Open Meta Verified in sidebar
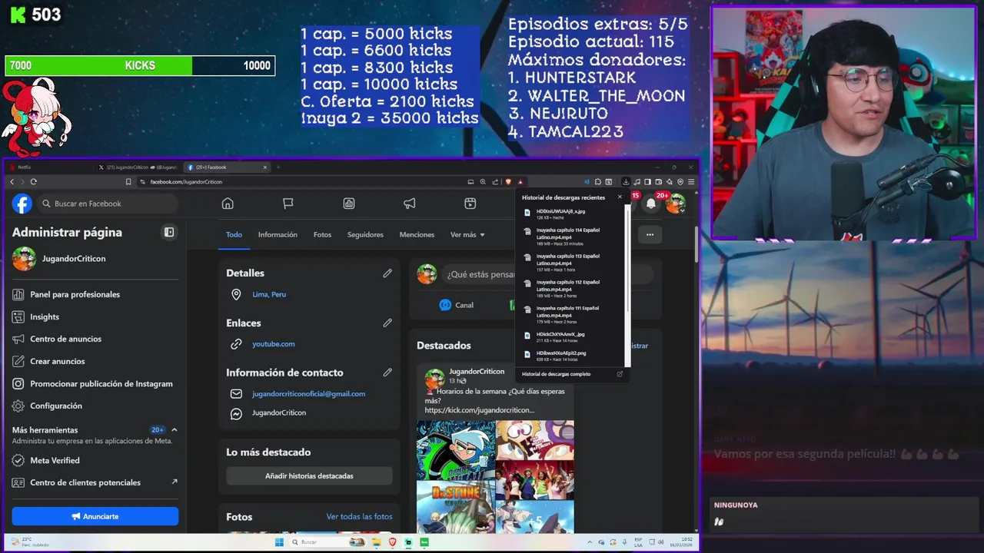This screenshot has height=553, width=984. 95,460
